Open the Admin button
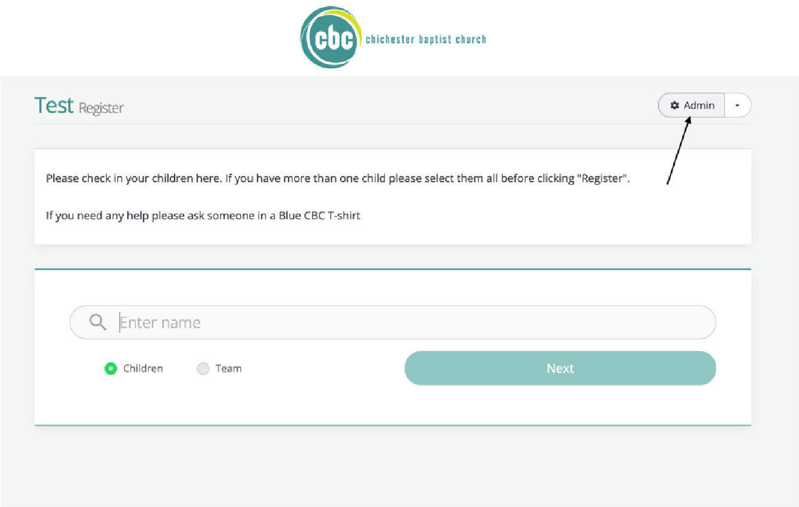 691,106
